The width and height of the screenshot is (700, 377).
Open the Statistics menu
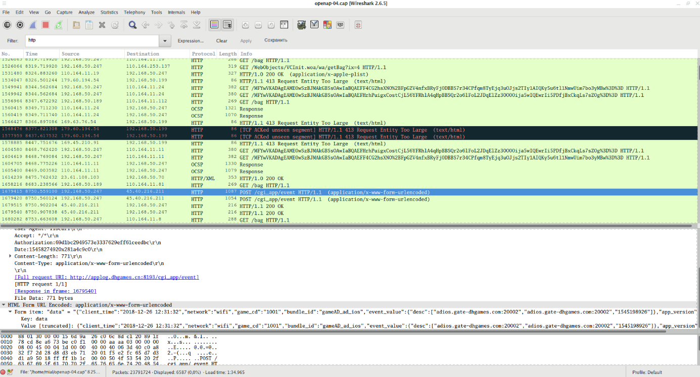click(x=109, y=12)
